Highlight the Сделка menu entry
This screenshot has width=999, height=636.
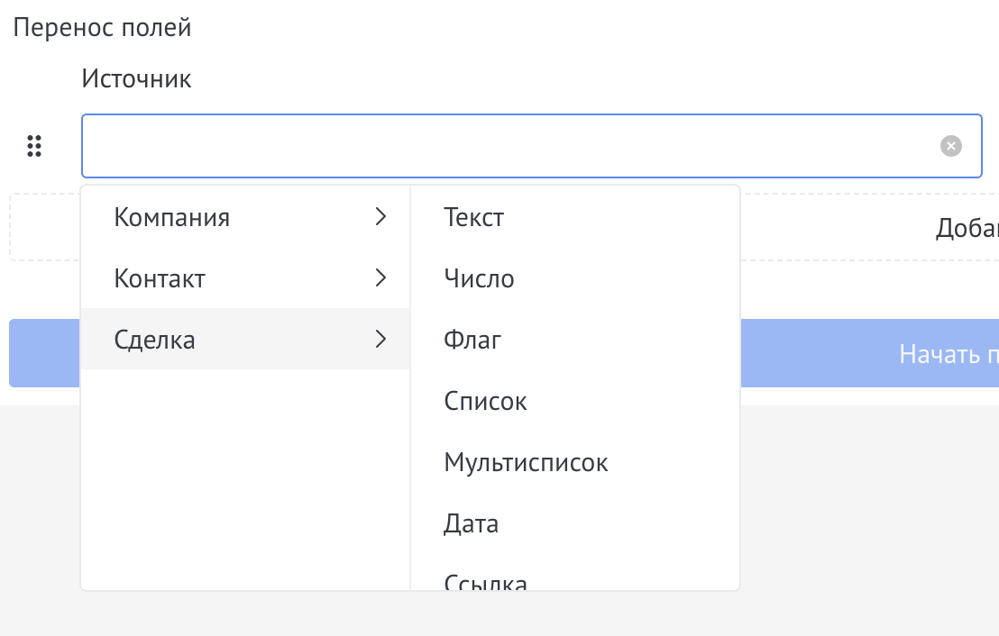154,339
